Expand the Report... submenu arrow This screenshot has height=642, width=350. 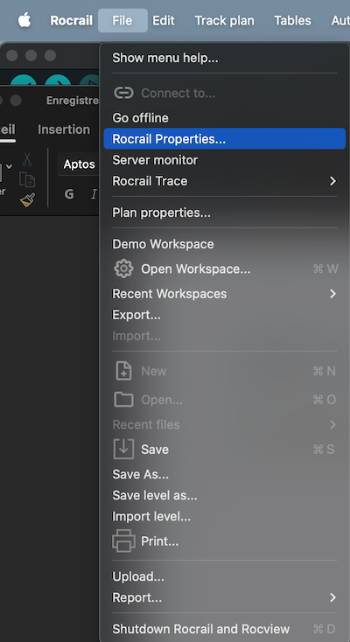tap(332, 597)
